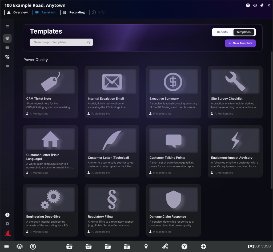The height and width of the screenshot is (252, 273).
Task: Open the history clock icon at top right
Action: pos(255,5)
